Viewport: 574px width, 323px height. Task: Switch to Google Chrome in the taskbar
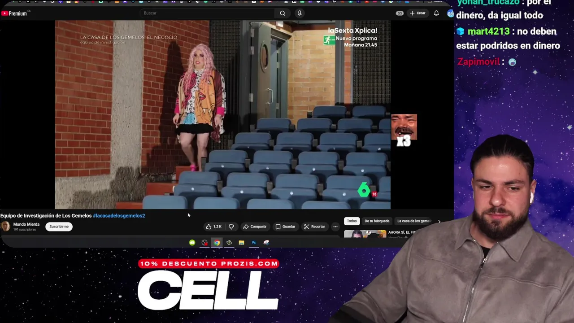(x=217, y=243)
